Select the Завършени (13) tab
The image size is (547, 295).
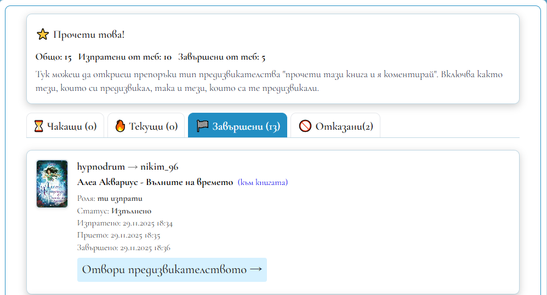tap(237, 125)
